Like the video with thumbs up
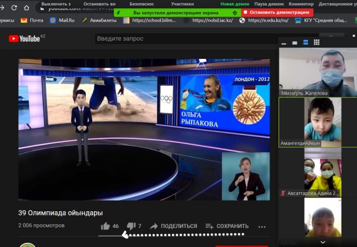Screen dimensions: 357x247 click(x=106, y=226)
